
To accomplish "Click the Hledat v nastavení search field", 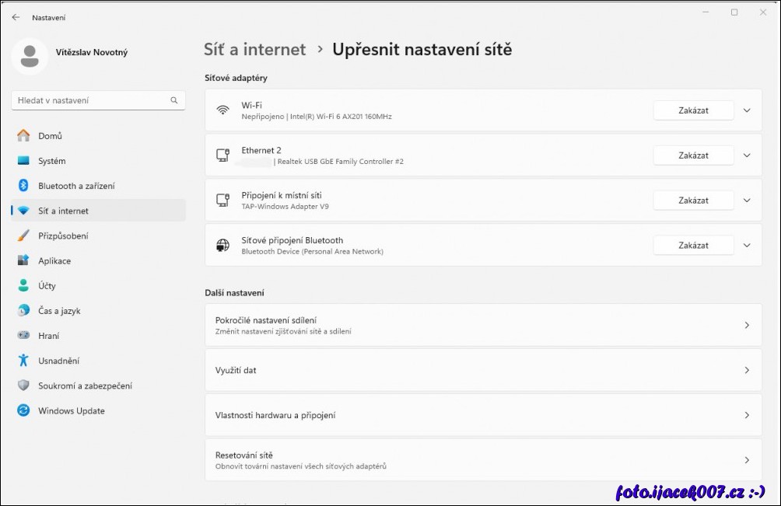I will [89, 100].
